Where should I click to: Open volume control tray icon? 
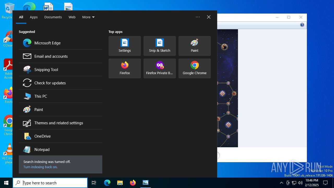coord(300,183)
